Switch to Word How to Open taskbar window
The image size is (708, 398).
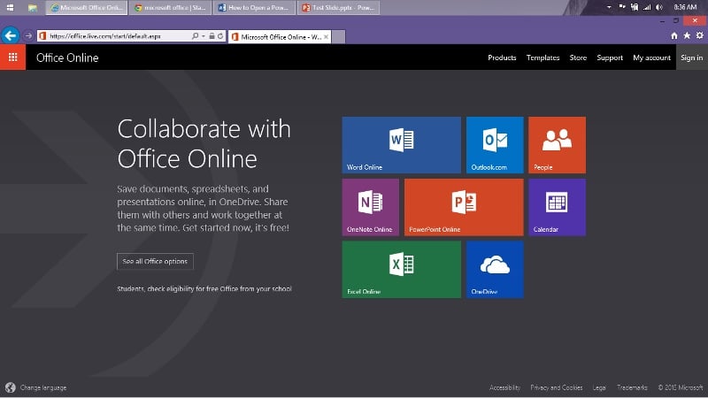(254, 8)
